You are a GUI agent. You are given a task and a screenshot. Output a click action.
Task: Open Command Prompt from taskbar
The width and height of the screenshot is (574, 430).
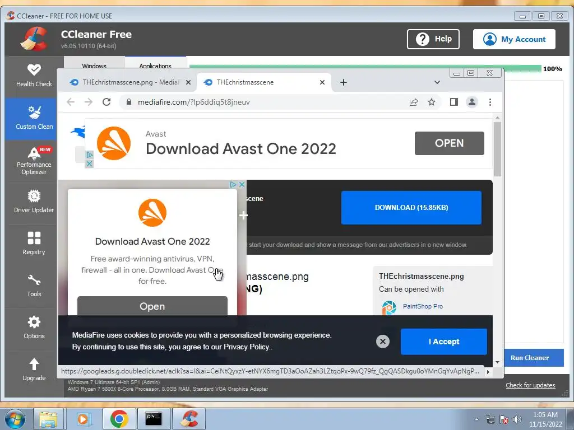click(x=154, y=419)
